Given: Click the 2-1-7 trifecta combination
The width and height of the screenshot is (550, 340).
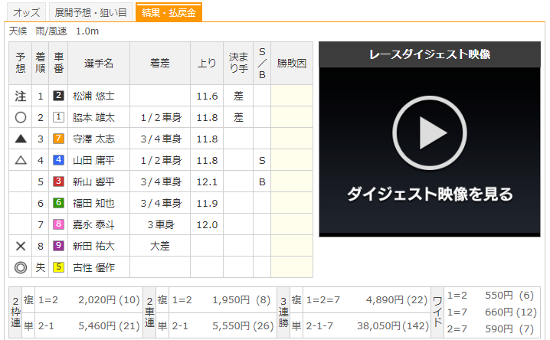Looking at the screenshot, I should click(319, 326).
